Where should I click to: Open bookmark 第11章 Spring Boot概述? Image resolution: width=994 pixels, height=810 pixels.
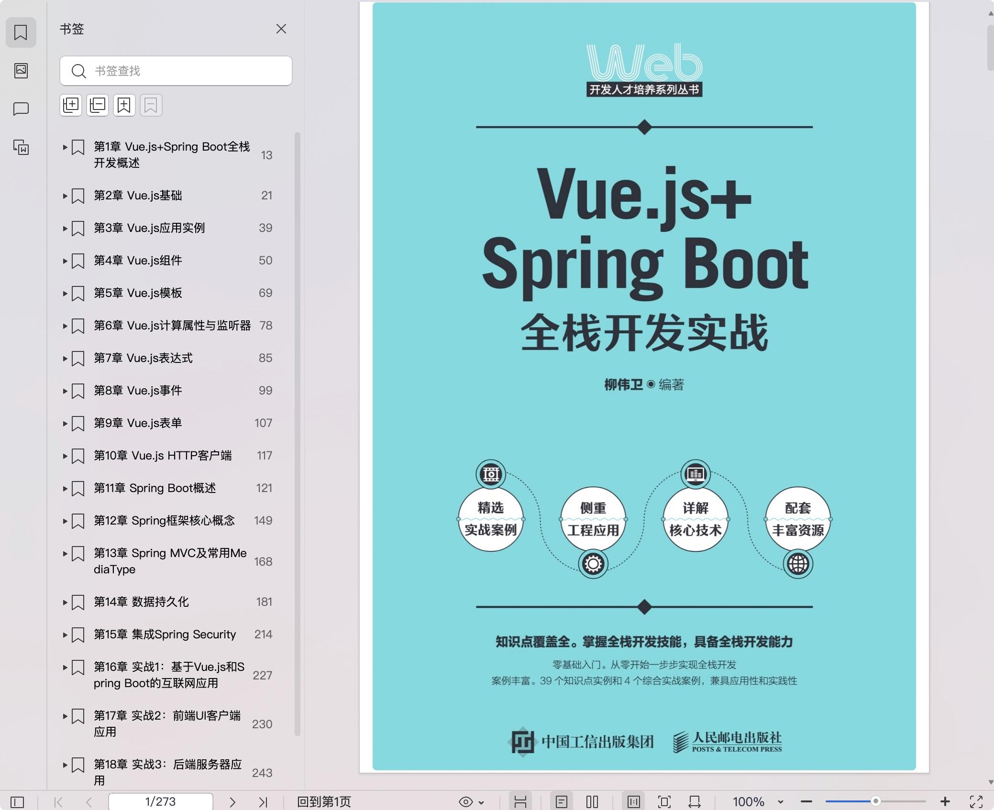pos(155,488)
